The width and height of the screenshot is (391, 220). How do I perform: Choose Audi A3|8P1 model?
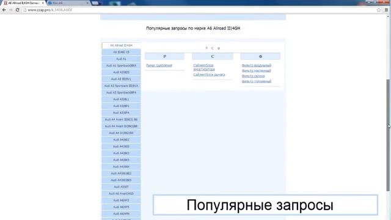coord(121,106)
